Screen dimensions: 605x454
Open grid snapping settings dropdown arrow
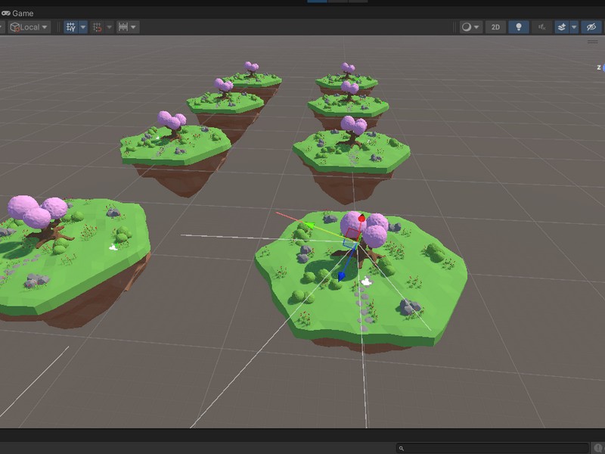point(83,27)
